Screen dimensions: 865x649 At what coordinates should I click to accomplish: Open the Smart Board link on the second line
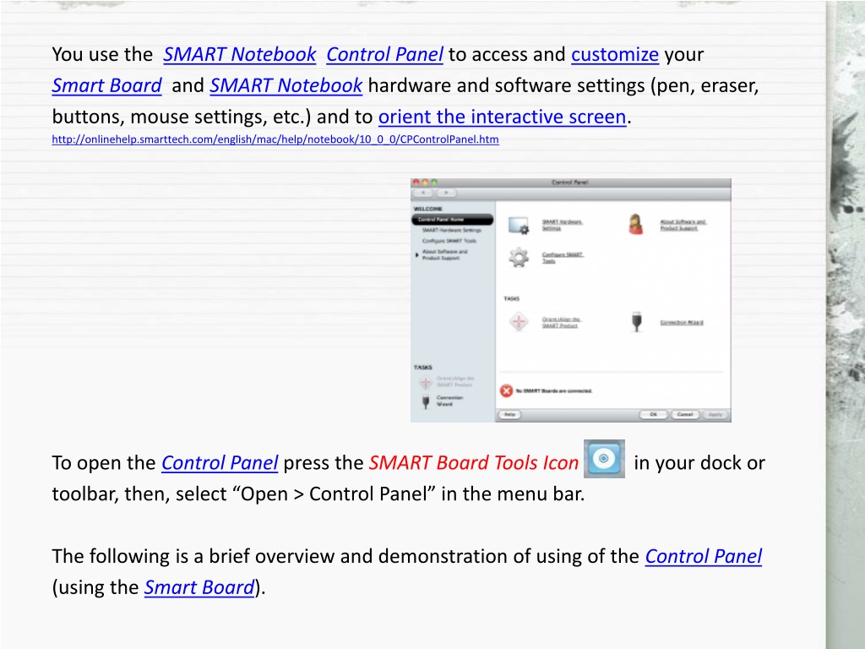coord(106,85)
